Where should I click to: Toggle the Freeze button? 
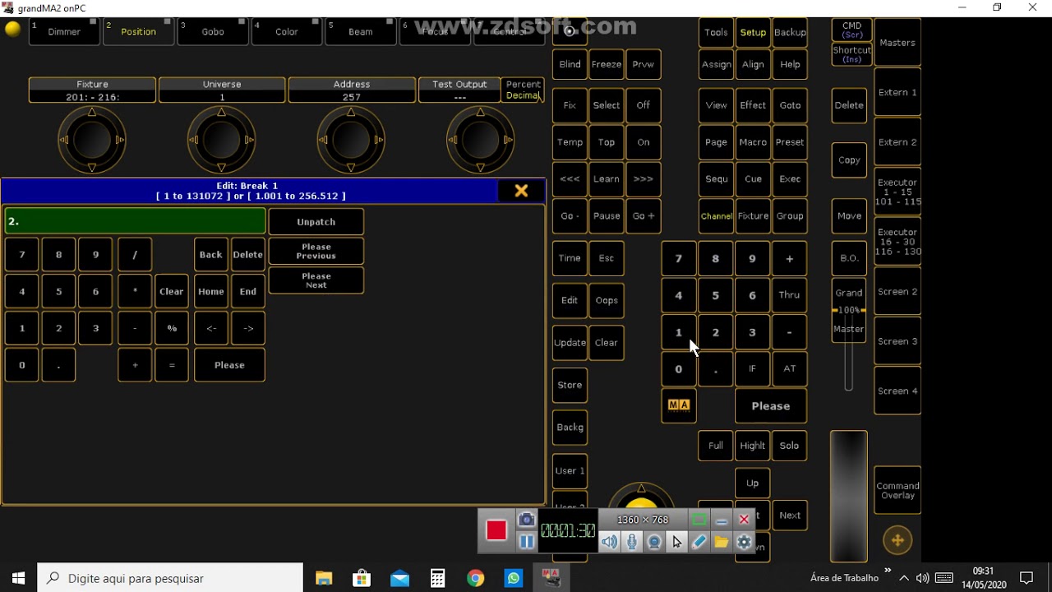(x=607, y=64)
